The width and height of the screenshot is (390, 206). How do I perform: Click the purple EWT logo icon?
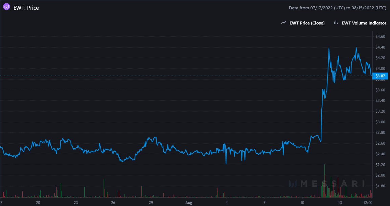6,7
